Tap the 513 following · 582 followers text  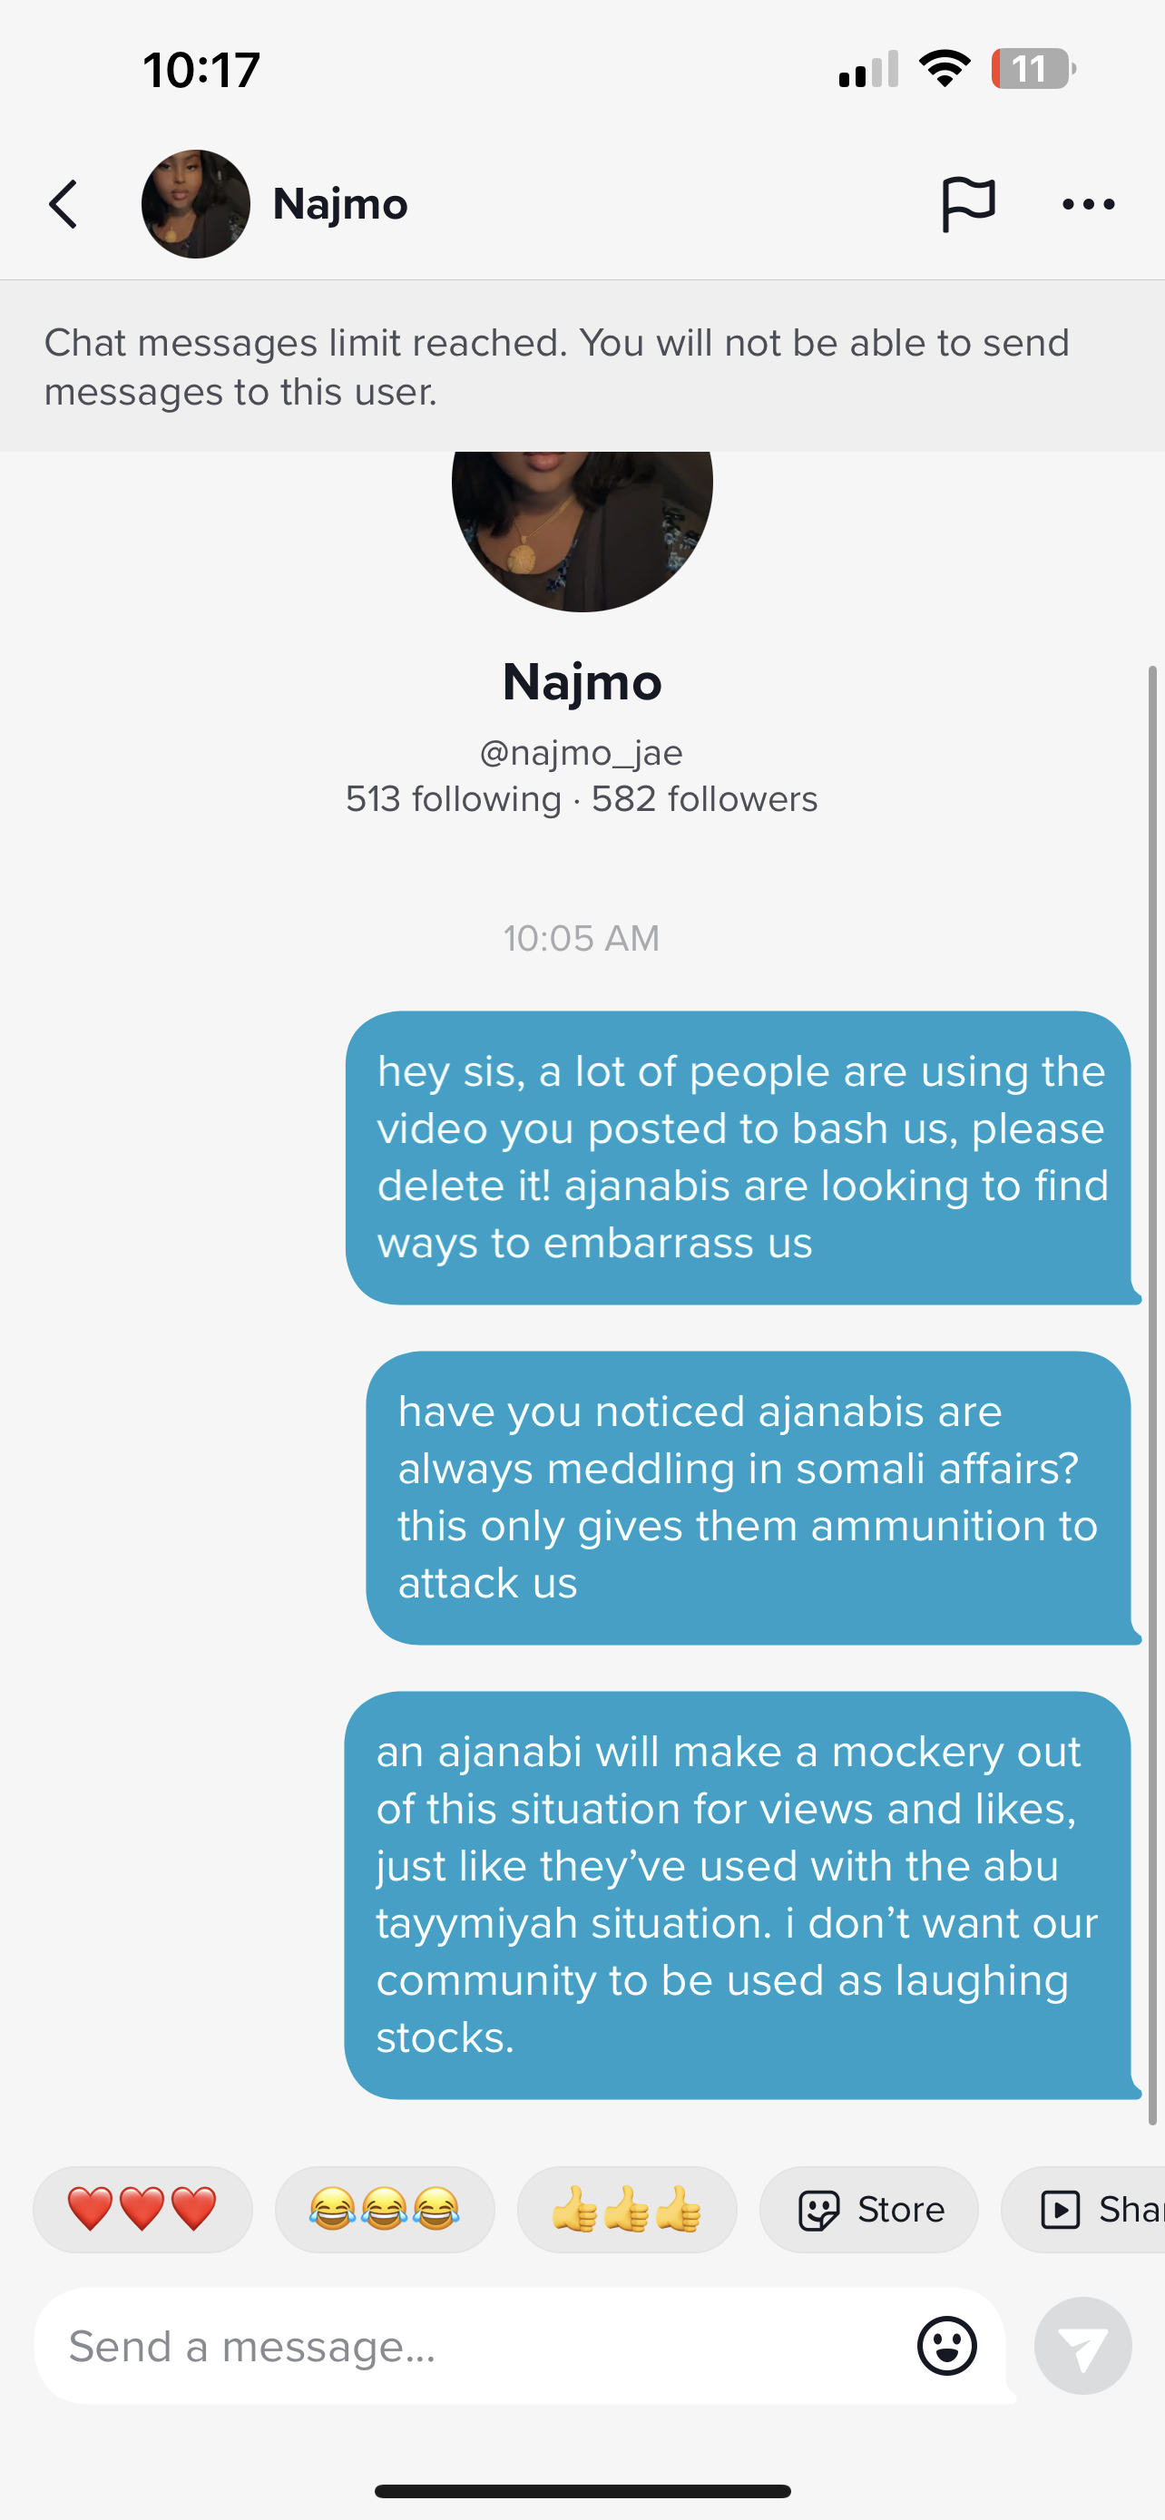click(x=582, y=799)
